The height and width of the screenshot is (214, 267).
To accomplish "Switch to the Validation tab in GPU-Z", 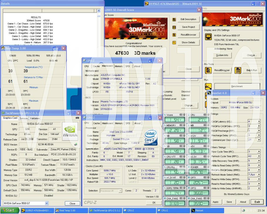I will coord(35,118).
